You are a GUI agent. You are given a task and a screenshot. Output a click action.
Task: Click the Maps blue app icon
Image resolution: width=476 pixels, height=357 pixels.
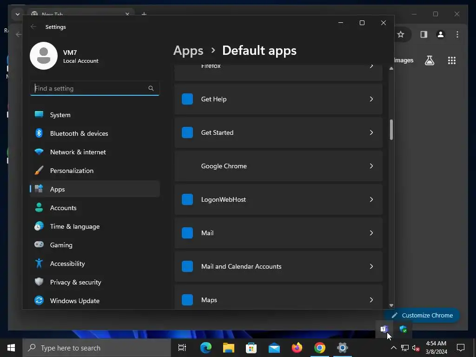pyautogui.click(x=187, y=300)
